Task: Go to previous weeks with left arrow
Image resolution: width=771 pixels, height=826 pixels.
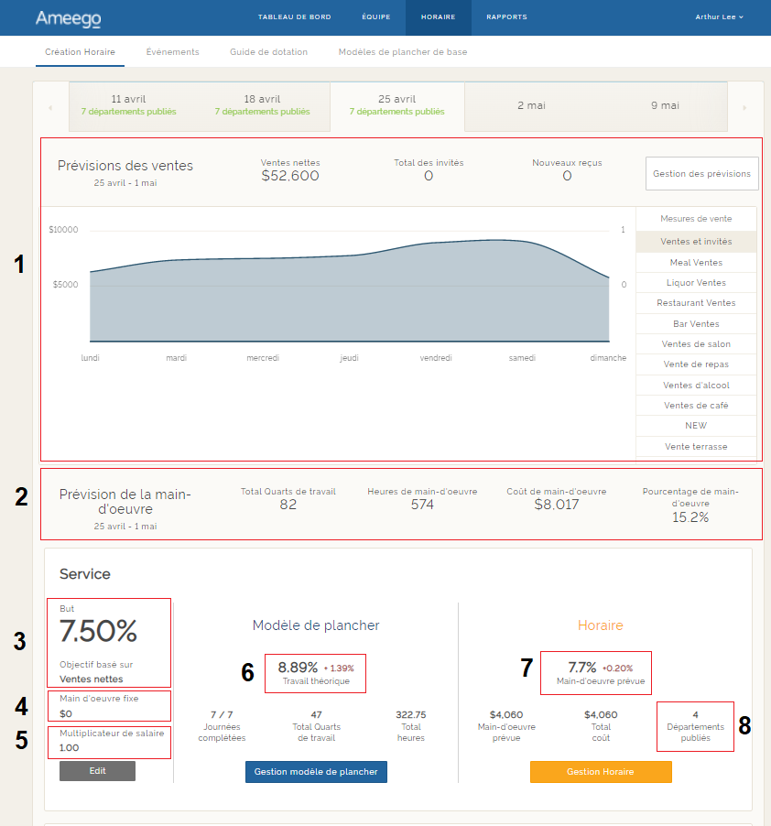Action: (49, 107)
